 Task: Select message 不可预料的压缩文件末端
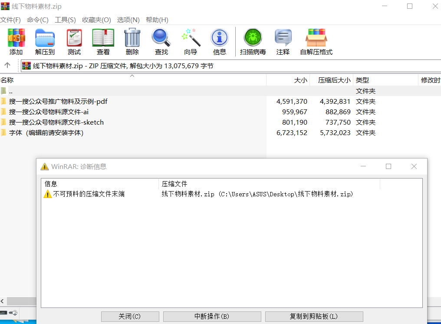[89, 194]
